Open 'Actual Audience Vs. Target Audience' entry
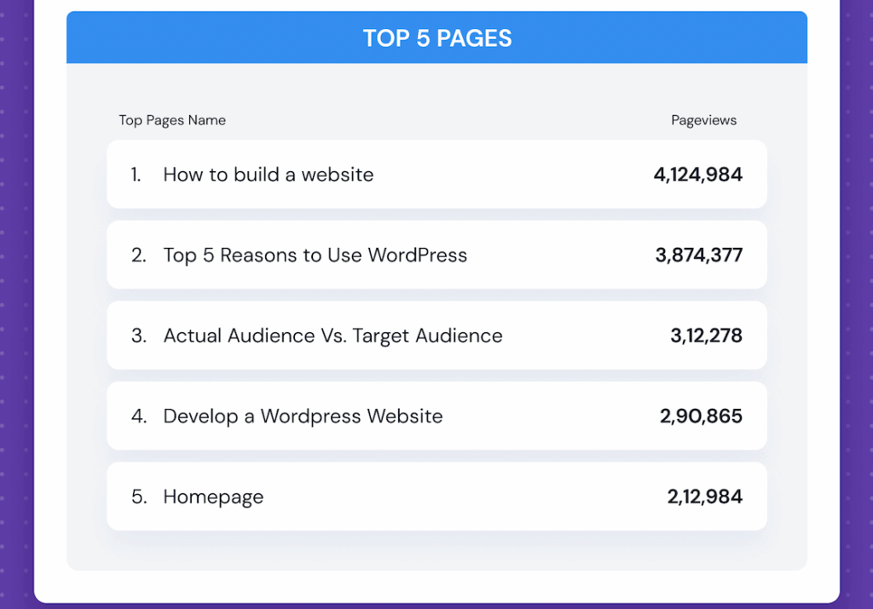The image size is (873, 609). click(x=332, y=335)
